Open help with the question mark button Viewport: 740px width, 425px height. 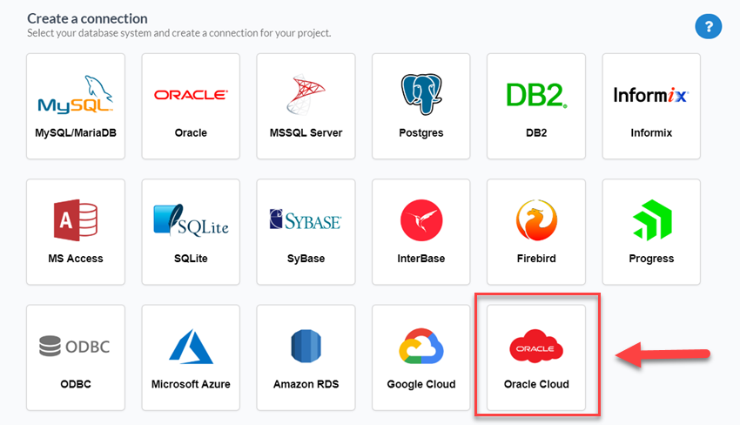coord(708,27)
